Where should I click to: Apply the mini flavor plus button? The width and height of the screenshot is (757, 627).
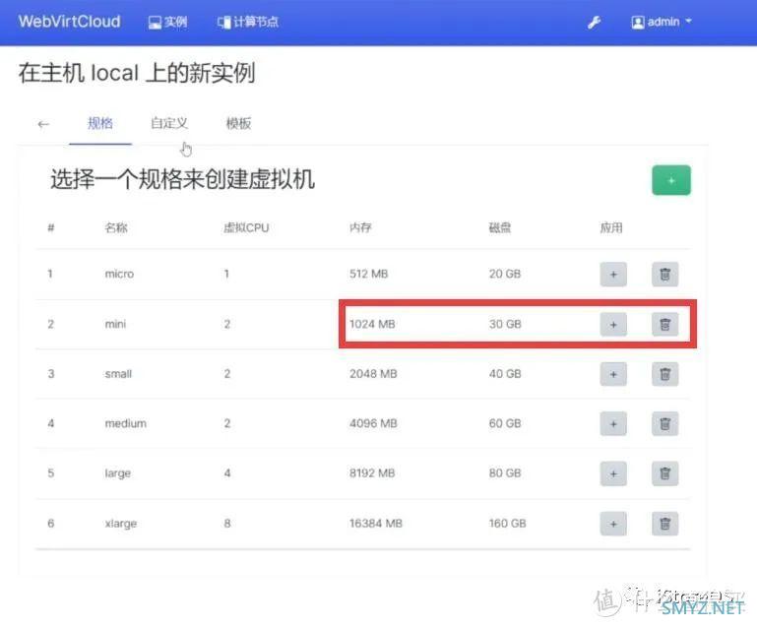pyautogui.click(x=613, y=325)
